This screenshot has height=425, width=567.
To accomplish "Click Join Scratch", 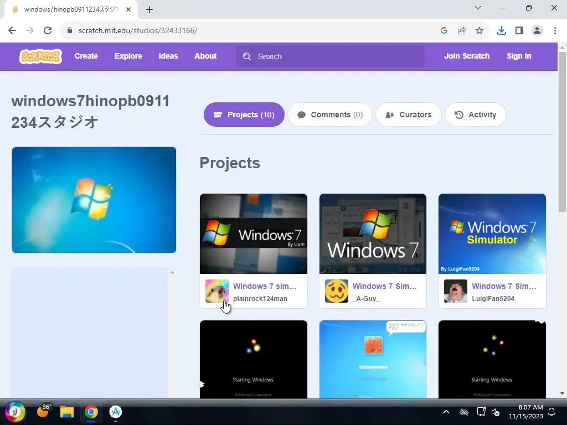I will [x=467, y=56].
